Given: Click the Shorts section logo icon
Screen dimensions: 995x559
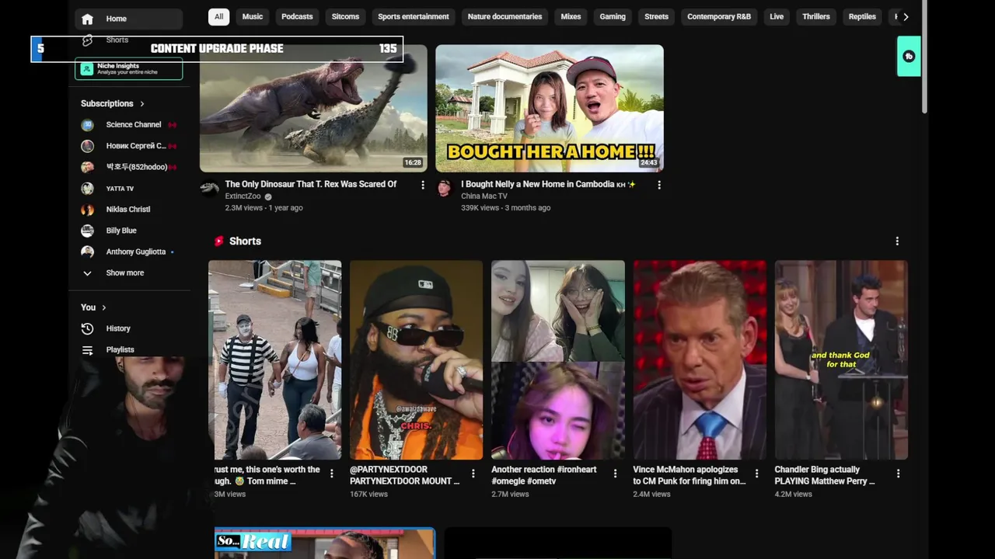Looking at the screenshot, I should point(219,241).
